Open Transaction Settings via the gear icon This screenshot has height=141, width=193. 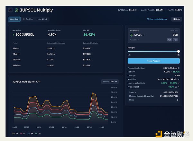pyautogui.click(x=179, y=68)
